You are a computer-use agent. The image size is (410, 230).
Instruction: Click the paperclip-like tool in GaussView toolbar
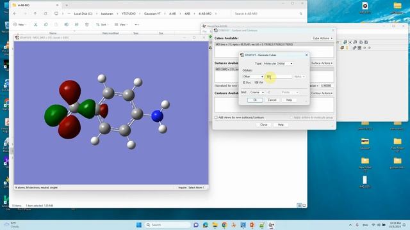[354, 48]
